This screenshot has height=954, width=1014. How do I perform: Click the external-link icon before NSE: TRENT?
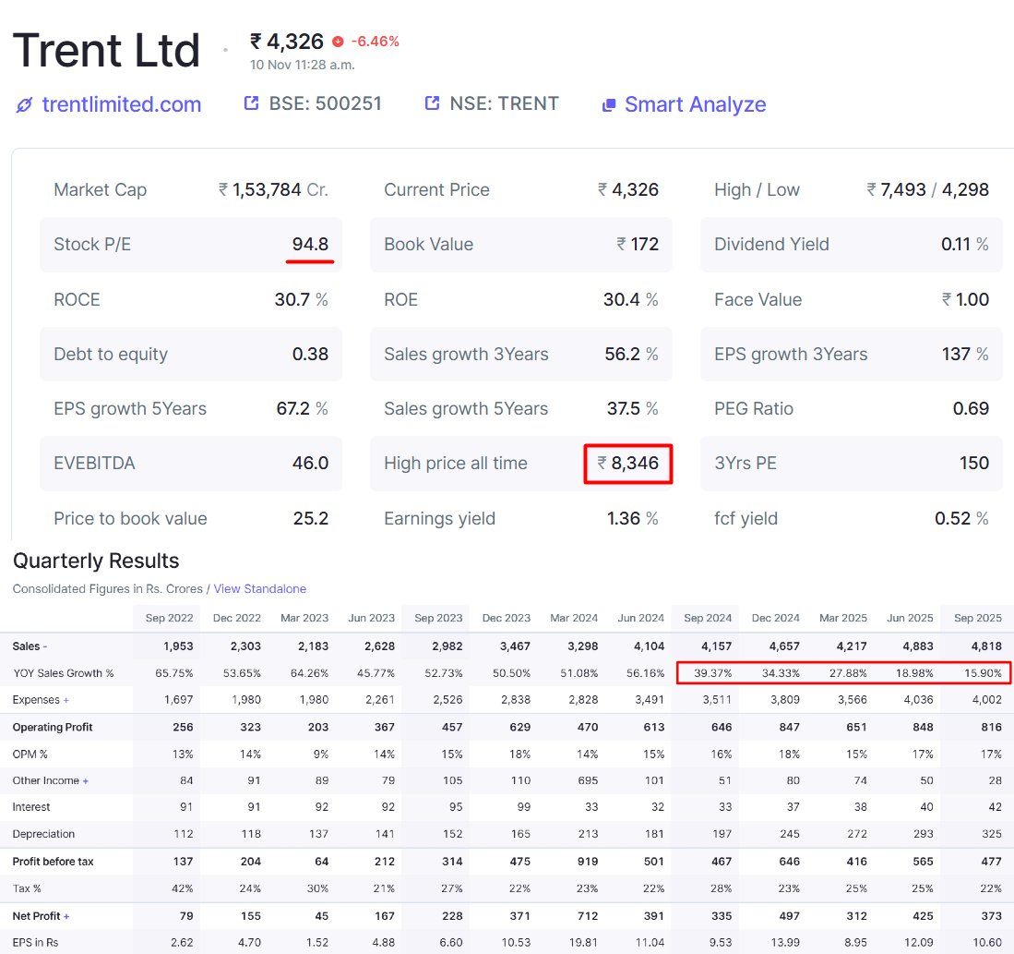431,103
